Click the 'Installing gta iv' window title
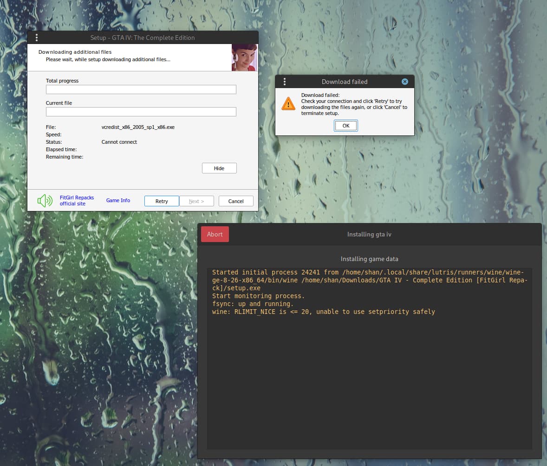 point(369,235)
